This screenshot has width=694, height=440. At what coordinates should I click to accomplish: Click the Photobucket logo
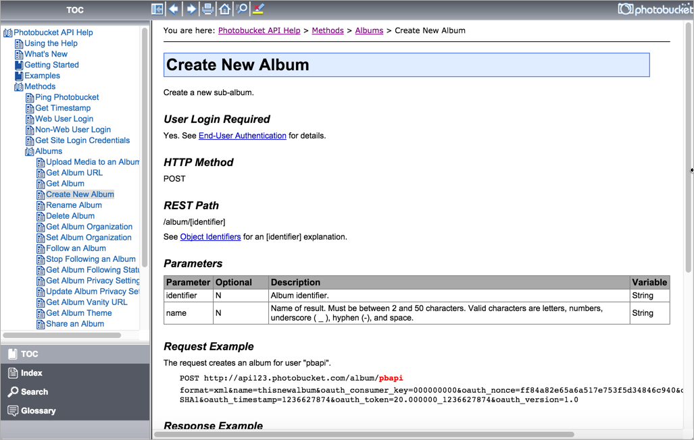[x=651, y=9]
